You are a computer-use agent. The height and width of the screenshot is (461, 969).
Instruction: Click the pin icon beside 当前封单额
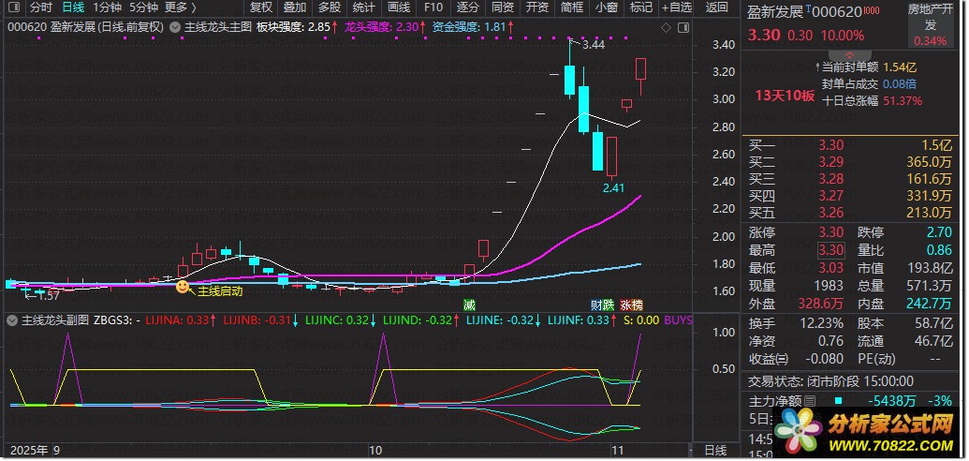click(817, 67)
